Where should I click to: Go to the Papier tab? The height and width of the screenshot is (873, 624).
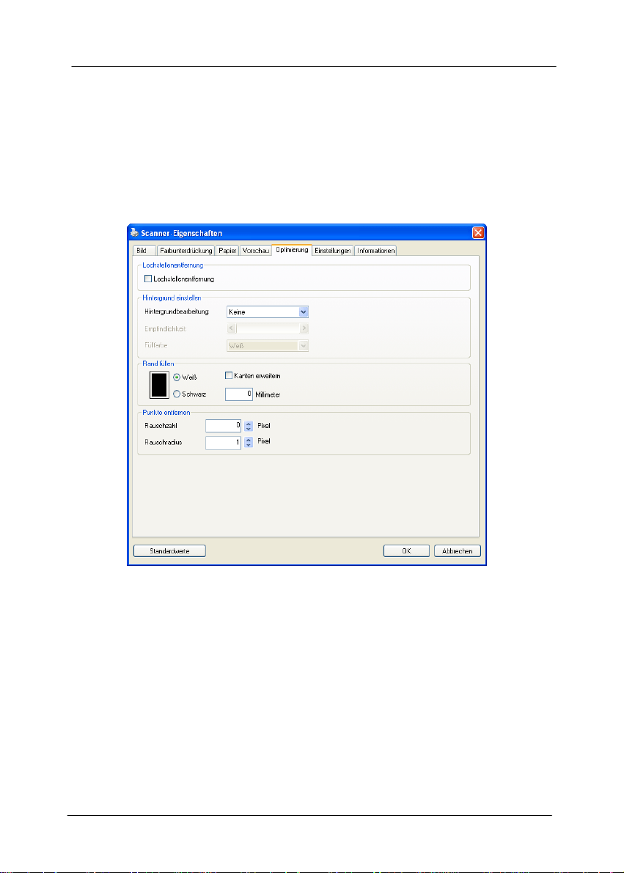(x=227, y=251)
